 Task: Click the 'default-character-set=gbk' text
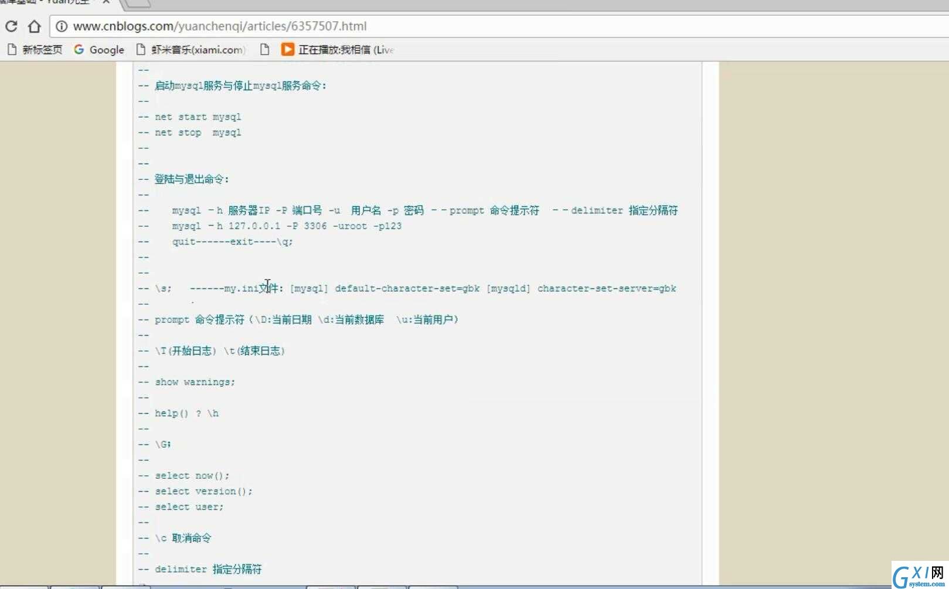click(x=407, y=288)
